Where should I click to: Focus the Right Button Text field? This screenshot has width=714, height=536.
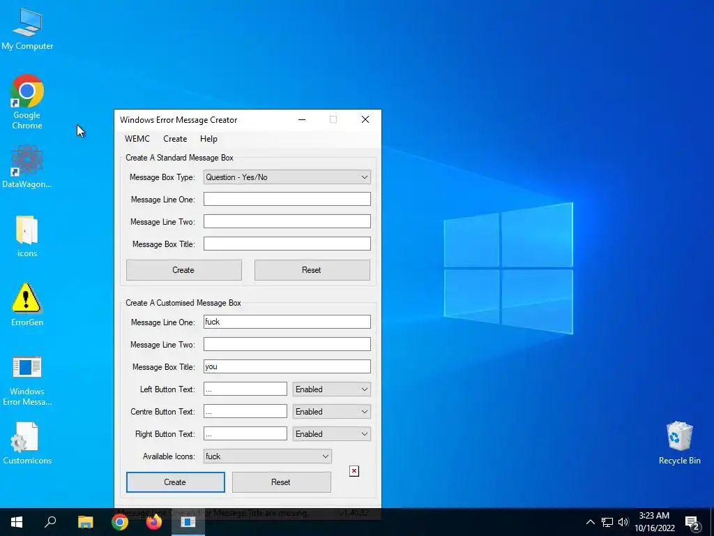[x=245, y=433]
